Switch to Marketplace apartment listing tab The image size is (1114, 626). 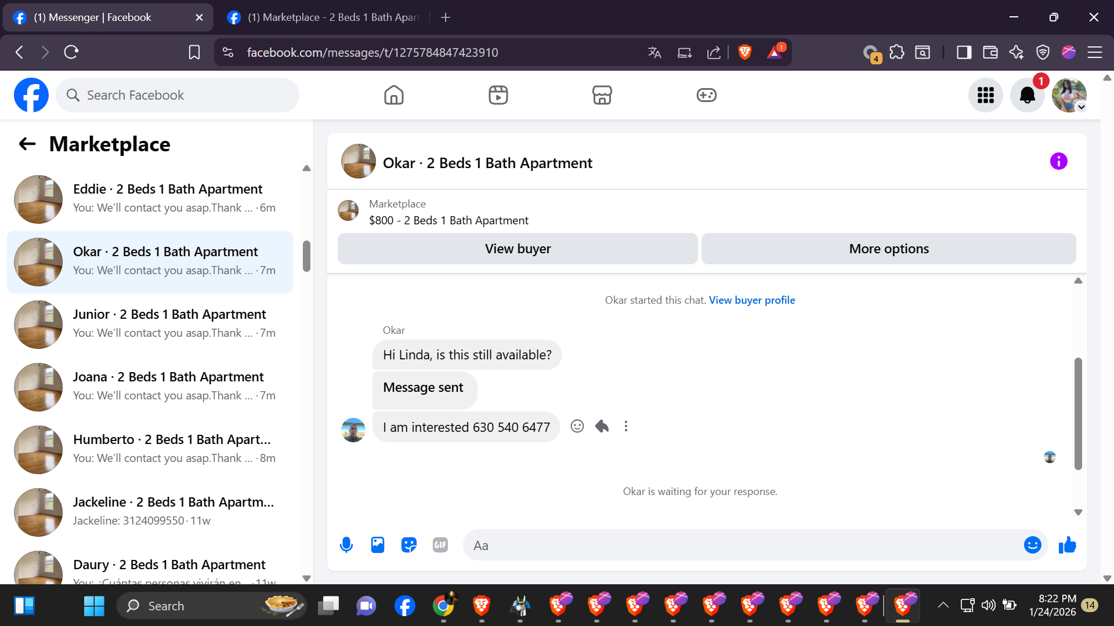pyautogui.click(x=325, y=17)
